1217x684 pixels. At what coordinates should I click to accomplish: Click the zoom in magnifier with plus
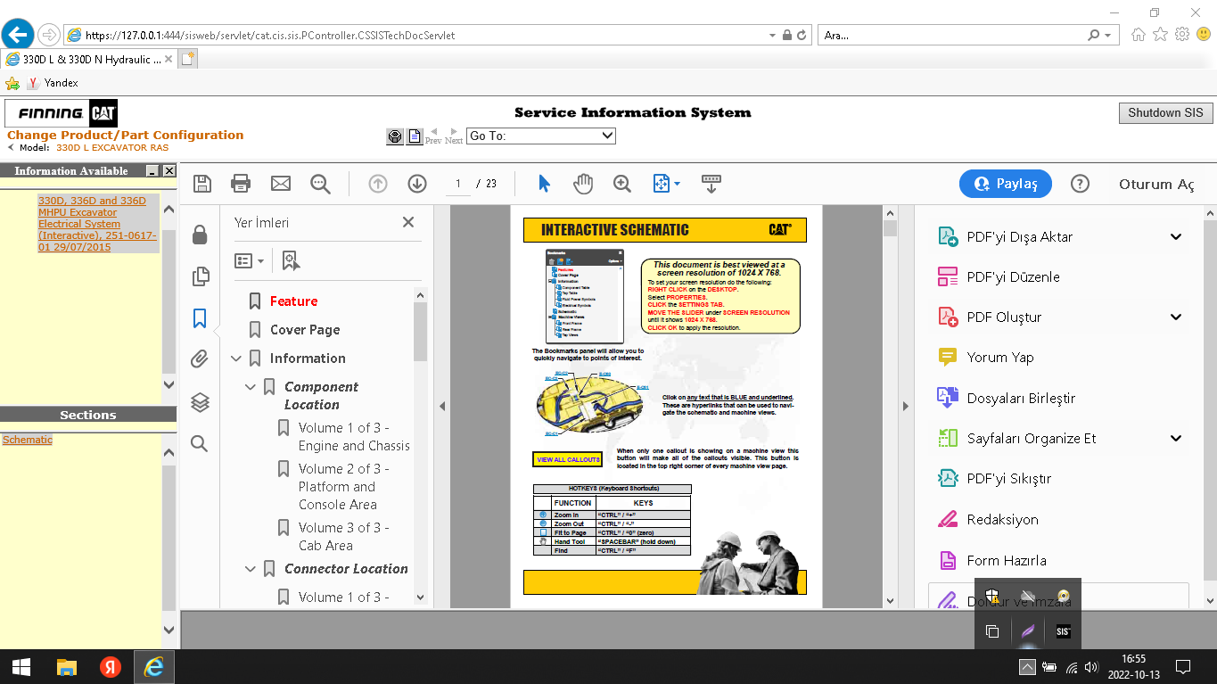[x=622, y=184]
